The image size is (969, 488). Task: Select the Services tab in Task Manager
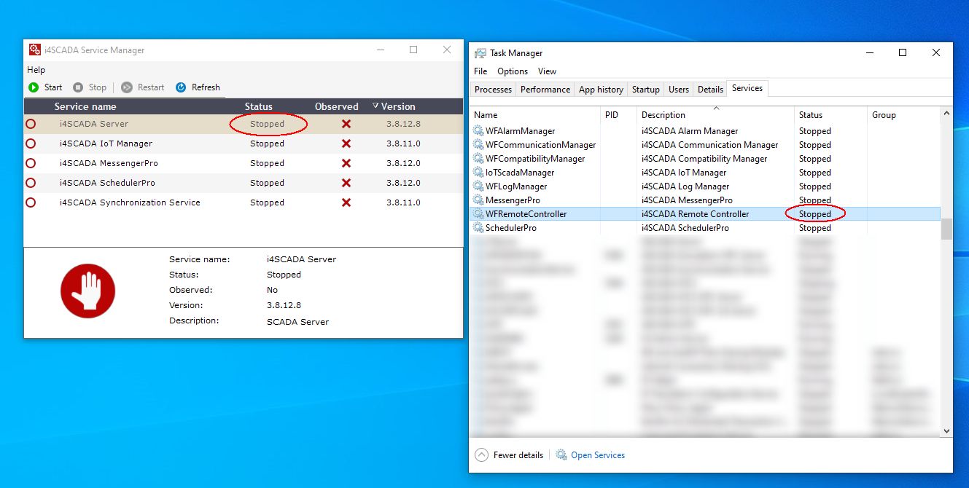point(747,88)
